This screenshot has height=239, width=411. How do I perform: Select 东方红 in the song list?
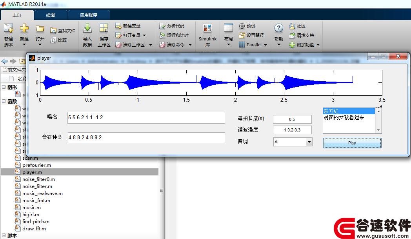click(349, 111)
